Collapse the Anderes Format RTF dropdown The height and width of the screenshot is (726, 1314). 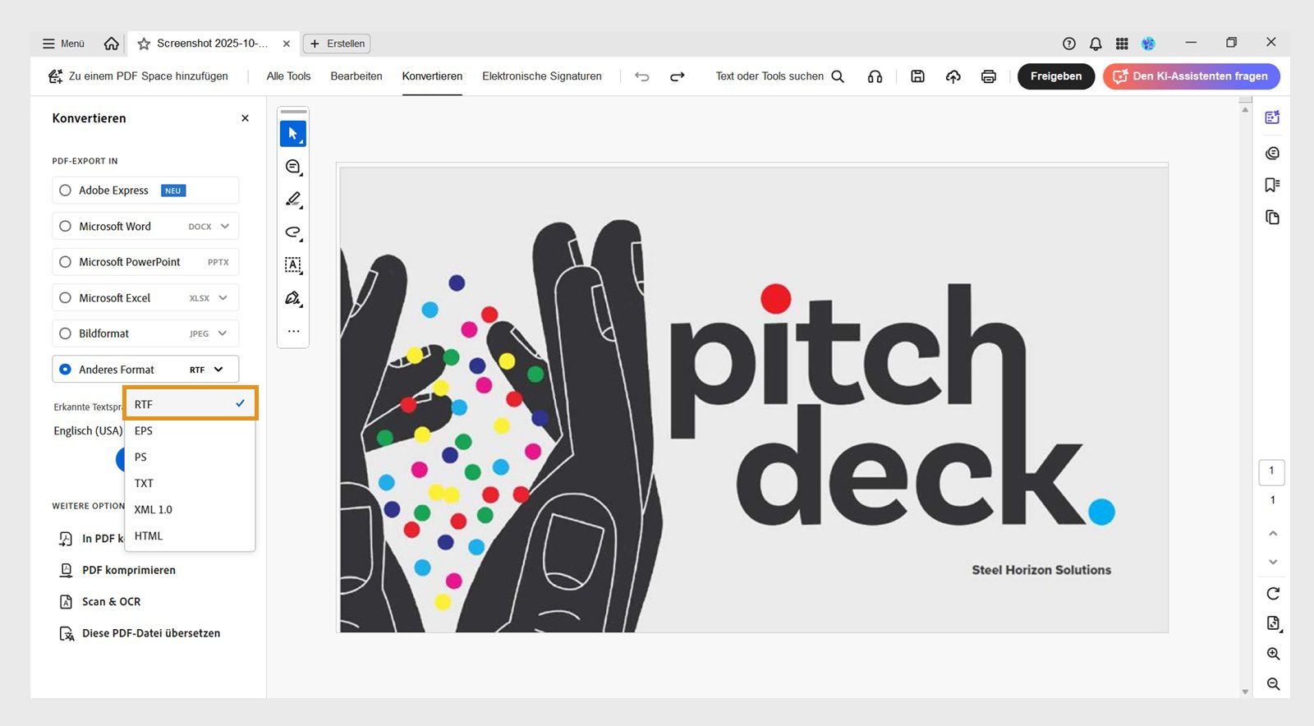(218, 370)
